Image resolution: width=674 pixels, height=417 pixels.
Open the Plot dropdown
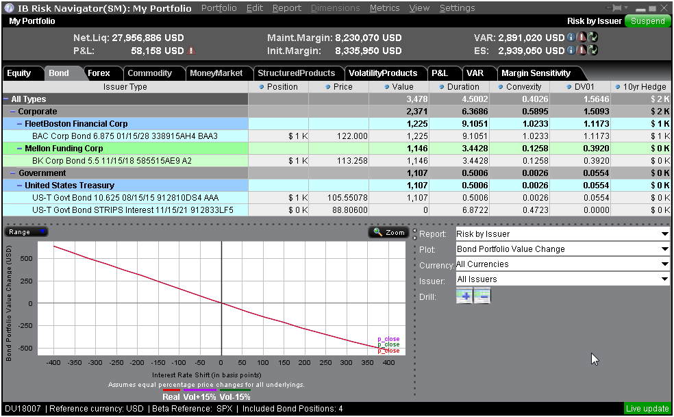[x=664, y=249]
